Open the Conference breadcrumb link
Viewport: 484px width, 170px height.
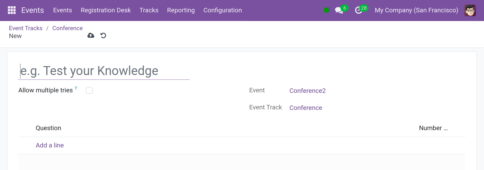point(67,28)
